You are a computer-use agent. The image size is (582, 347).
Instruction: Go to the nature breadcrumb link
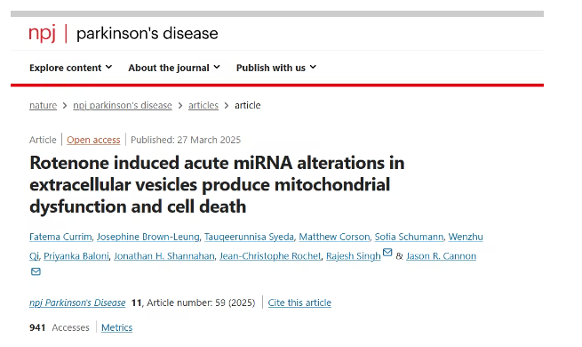(x=43, y=106)
